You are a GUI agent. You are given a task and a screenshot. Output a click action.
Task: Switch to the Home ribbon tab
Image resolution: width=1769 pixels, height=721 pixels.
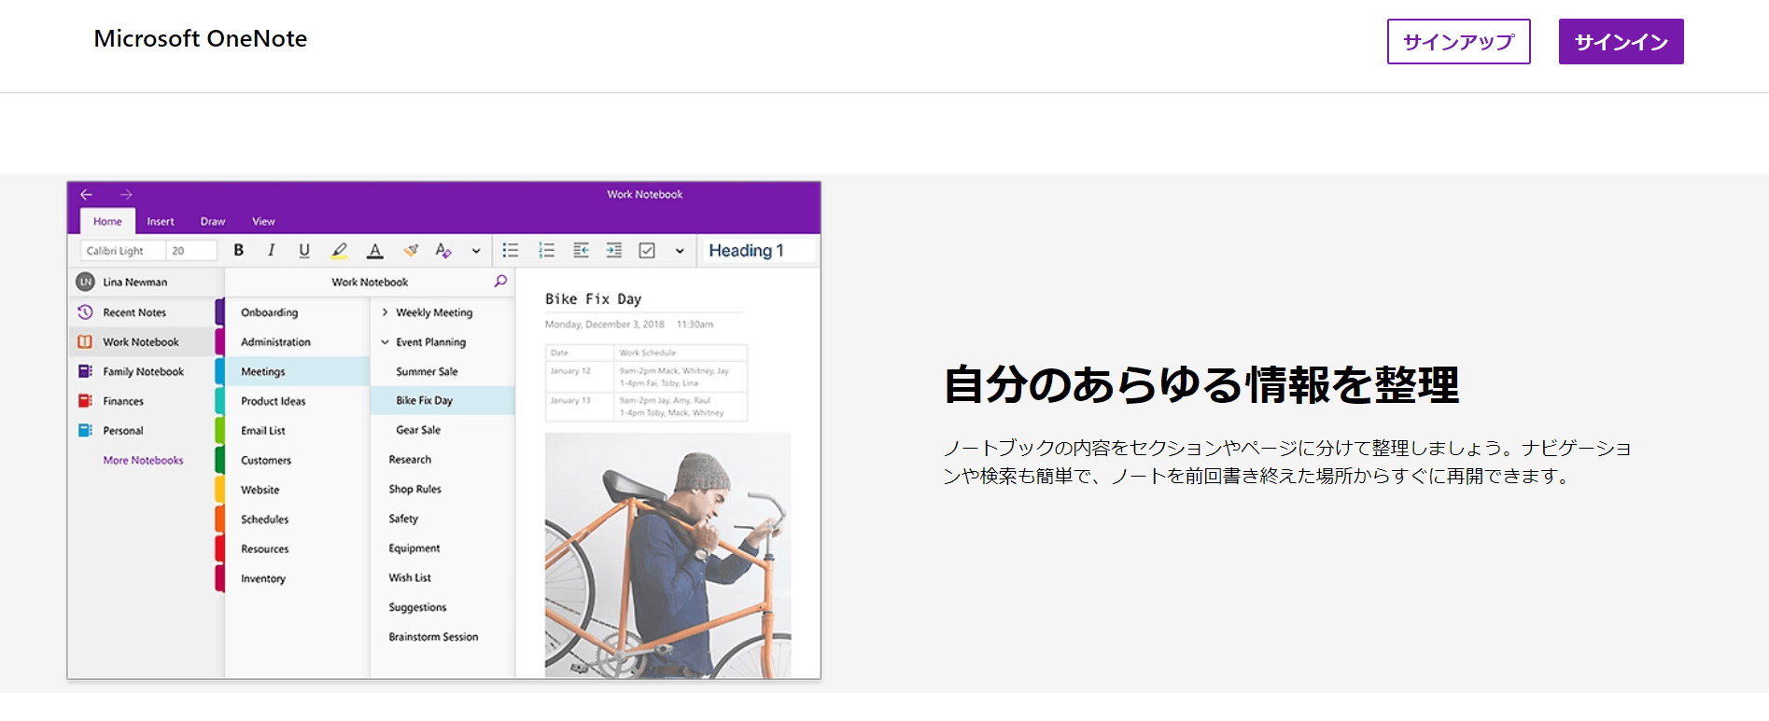[x=107, y=221]
